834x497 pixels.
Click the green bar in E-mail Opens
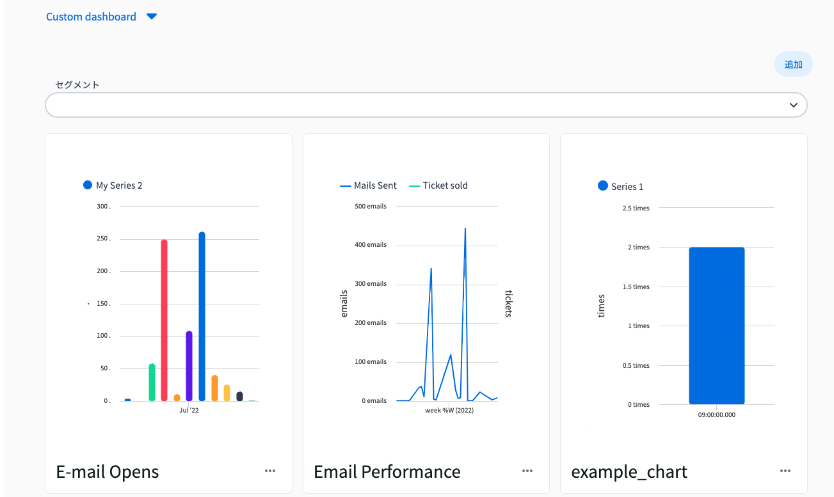point(152,382)
